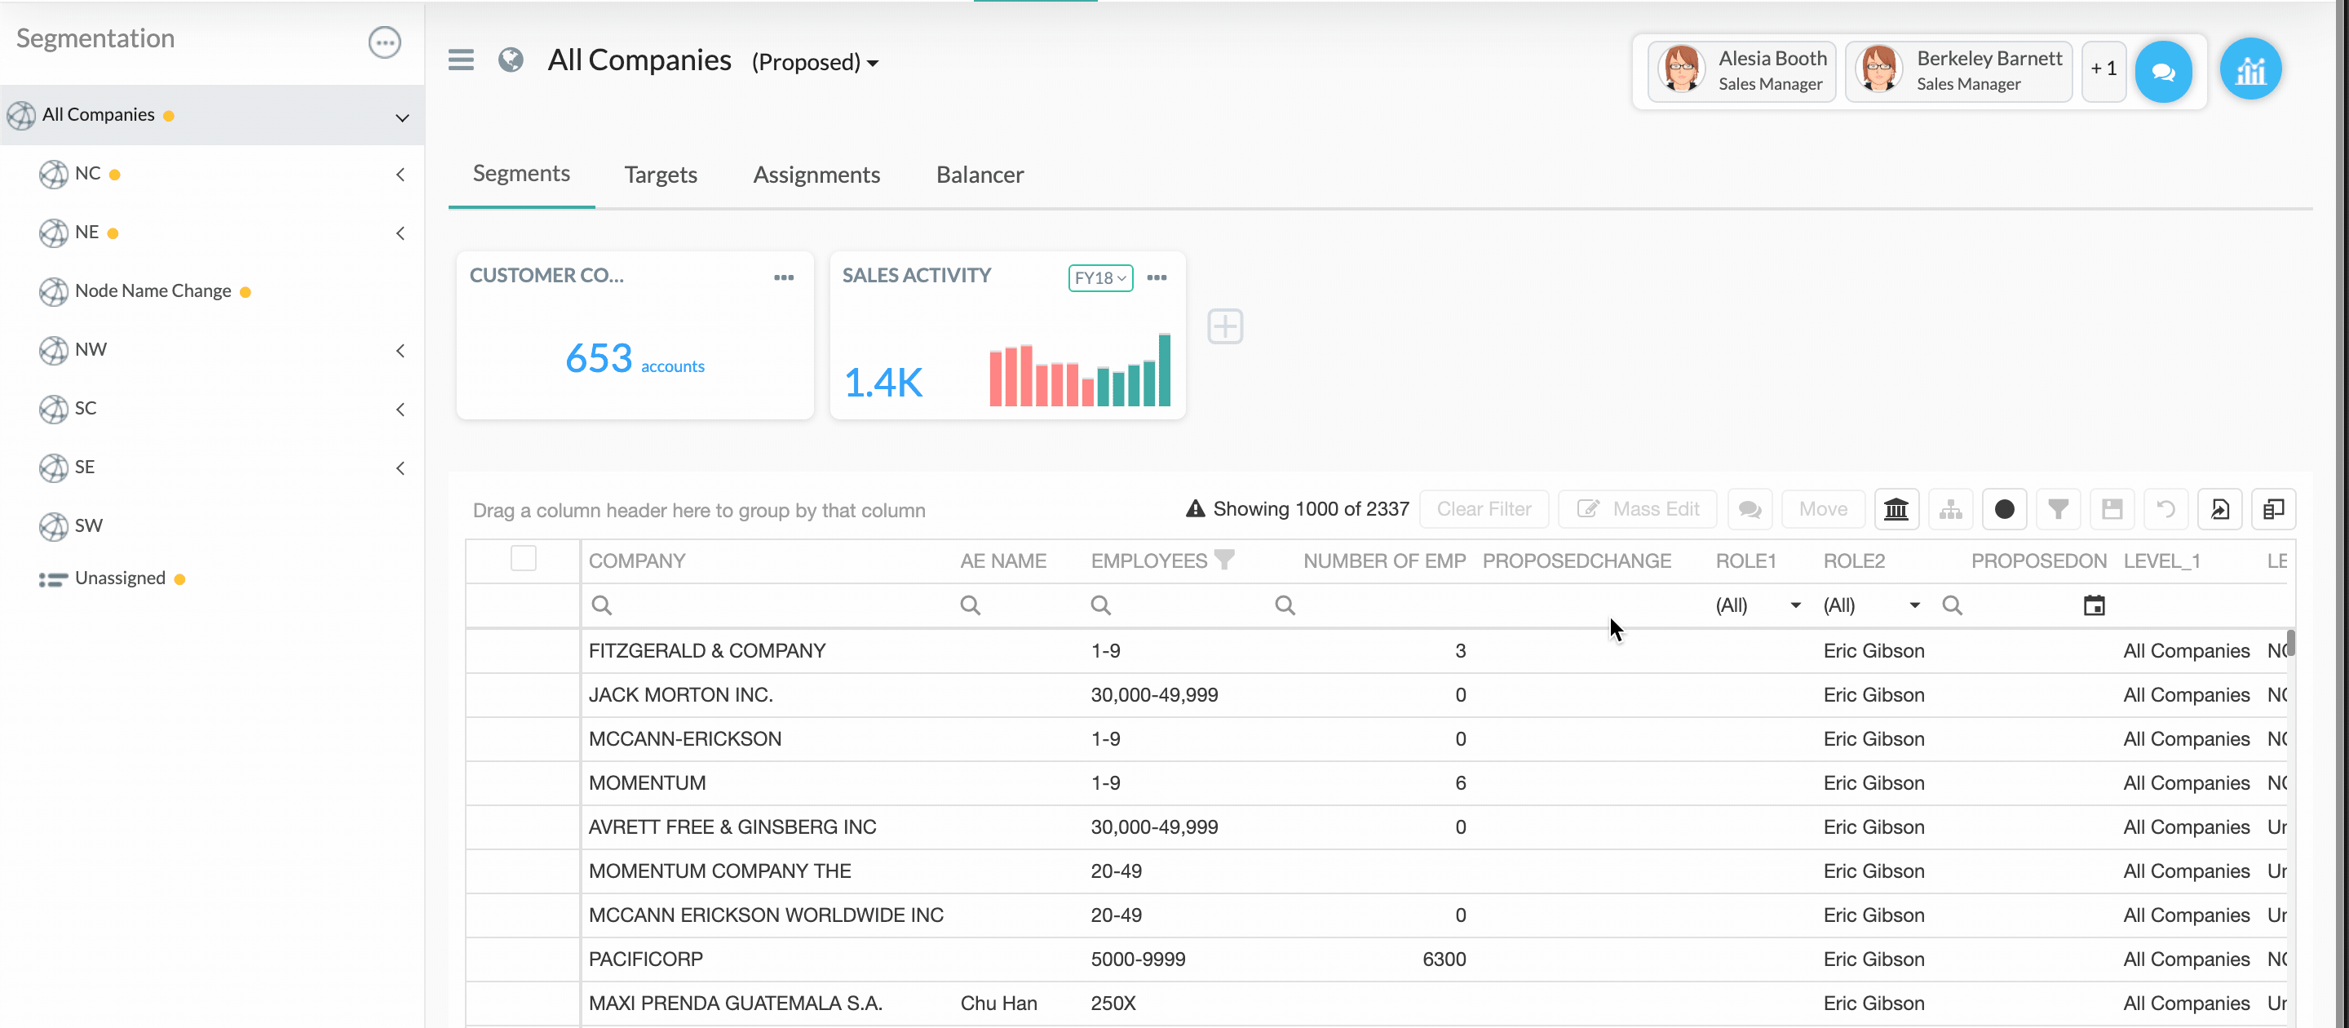Expand the NE tree node
Viewport: 2349px width, 1028px height.
click(400, 233)
